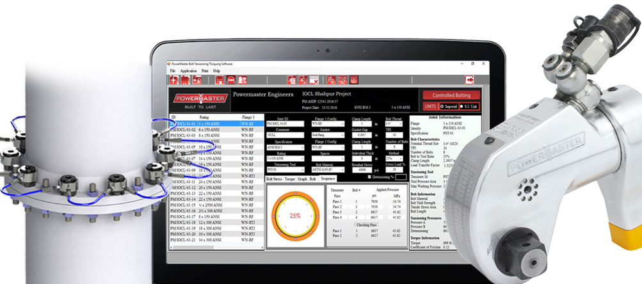Expand the Flange 2 Config dropdown
The height and width of the screenshot is (284, 642).
[328, 147]
